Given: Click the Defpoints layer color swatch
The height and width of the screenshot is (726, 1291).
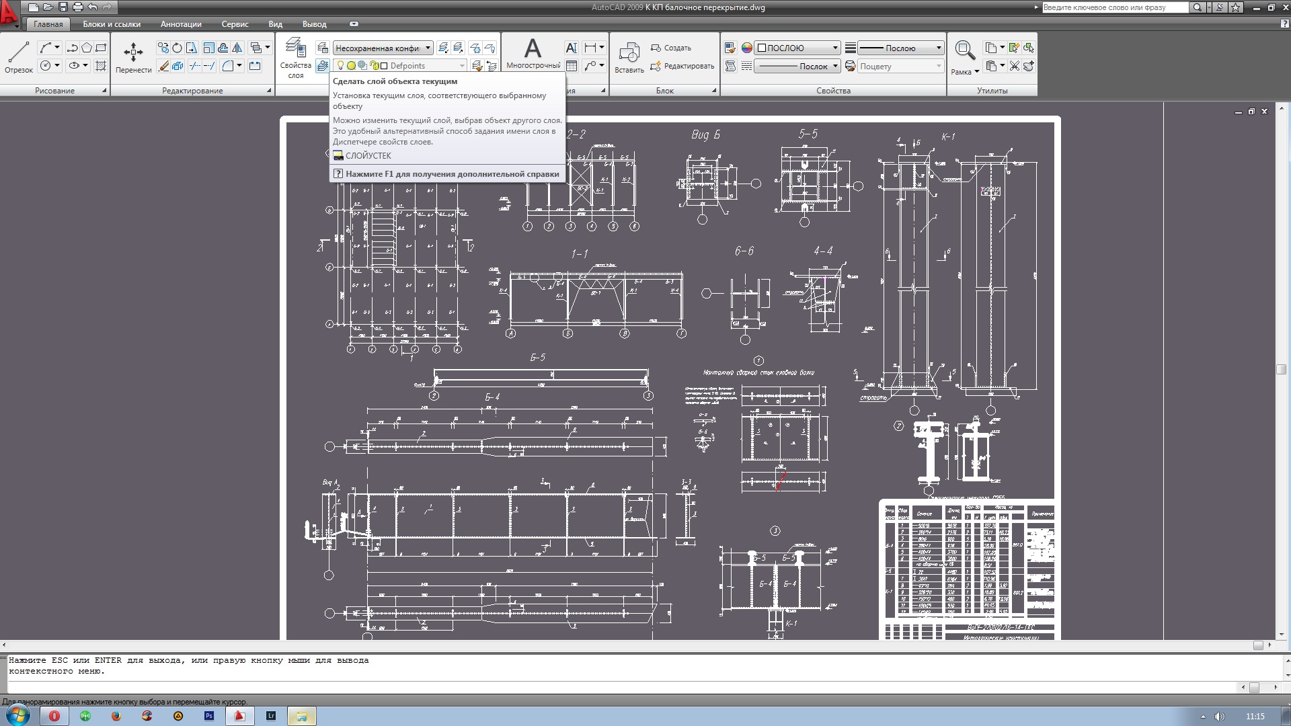Looking at the screenshot, I should point(384,66).
